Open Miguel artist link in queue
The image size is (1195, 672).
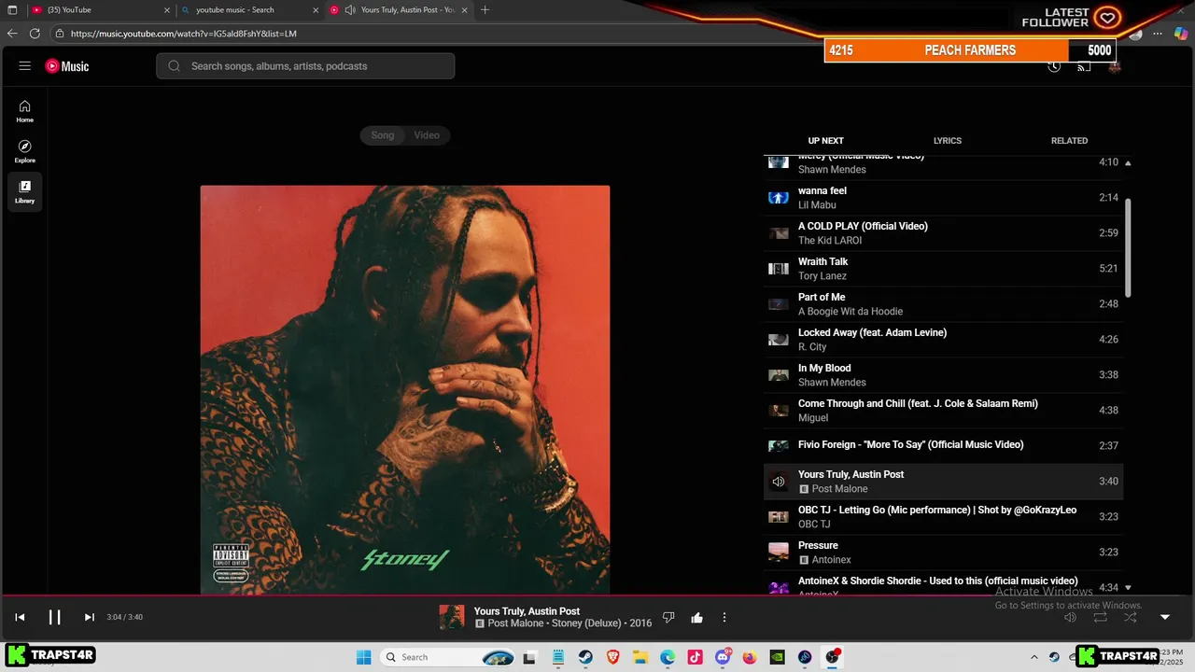pyautogui.click(x=813, y=418)
